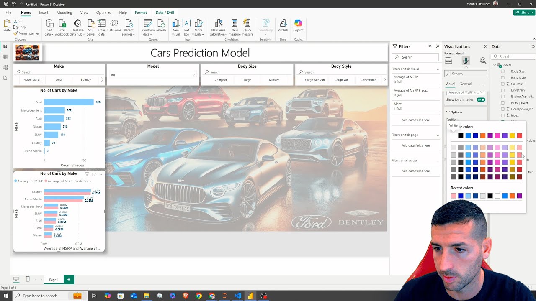Collapse the Sheet1 table tree

[495, 65]
